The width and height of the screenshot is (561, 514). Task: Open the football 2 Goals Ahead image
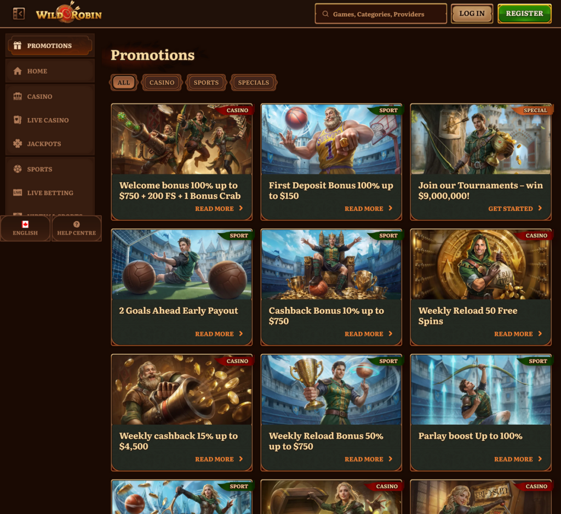pyautogui.click(x=182, y=264)
